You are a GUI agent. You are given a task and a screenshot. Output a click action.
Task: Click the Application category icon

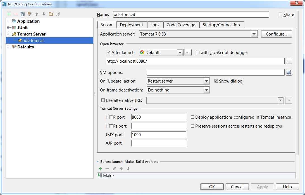click(14, 21)
